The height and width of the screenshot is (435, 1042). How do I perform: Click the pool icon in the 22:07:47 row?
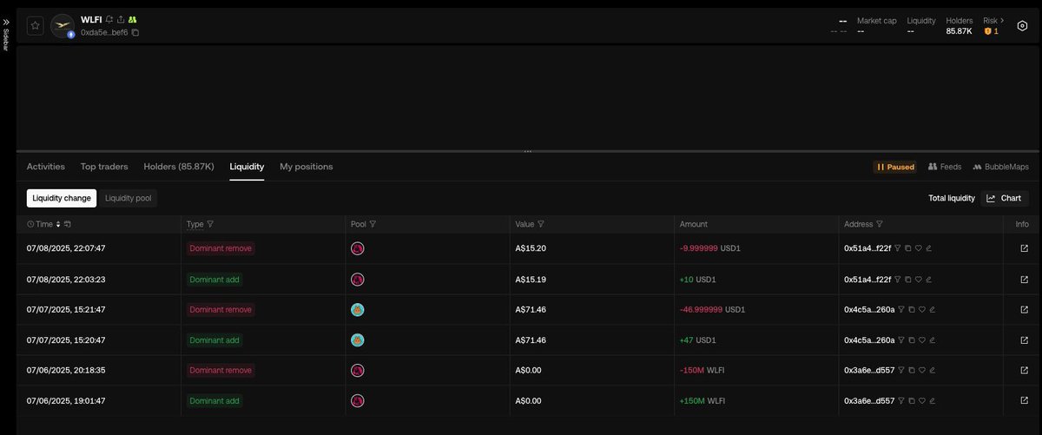point(358,248)
